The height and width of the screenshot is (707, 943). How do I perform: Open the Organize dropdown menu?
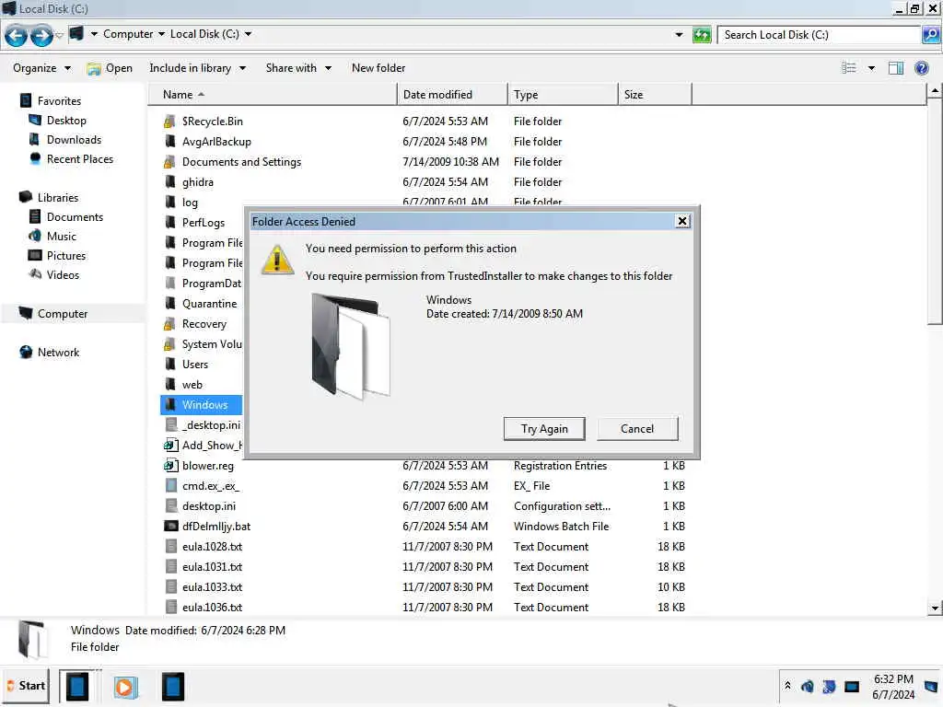coord(41,68)
